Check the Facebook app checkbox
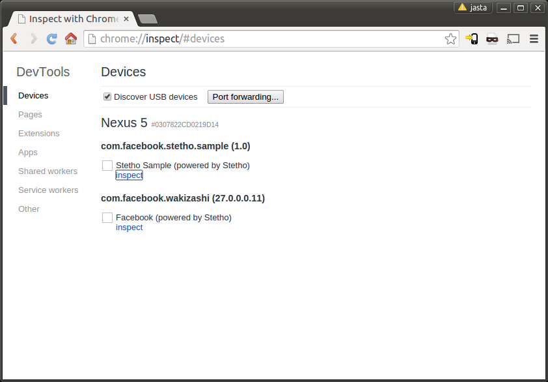Screen dimensions: 548x382 (107, 217)
